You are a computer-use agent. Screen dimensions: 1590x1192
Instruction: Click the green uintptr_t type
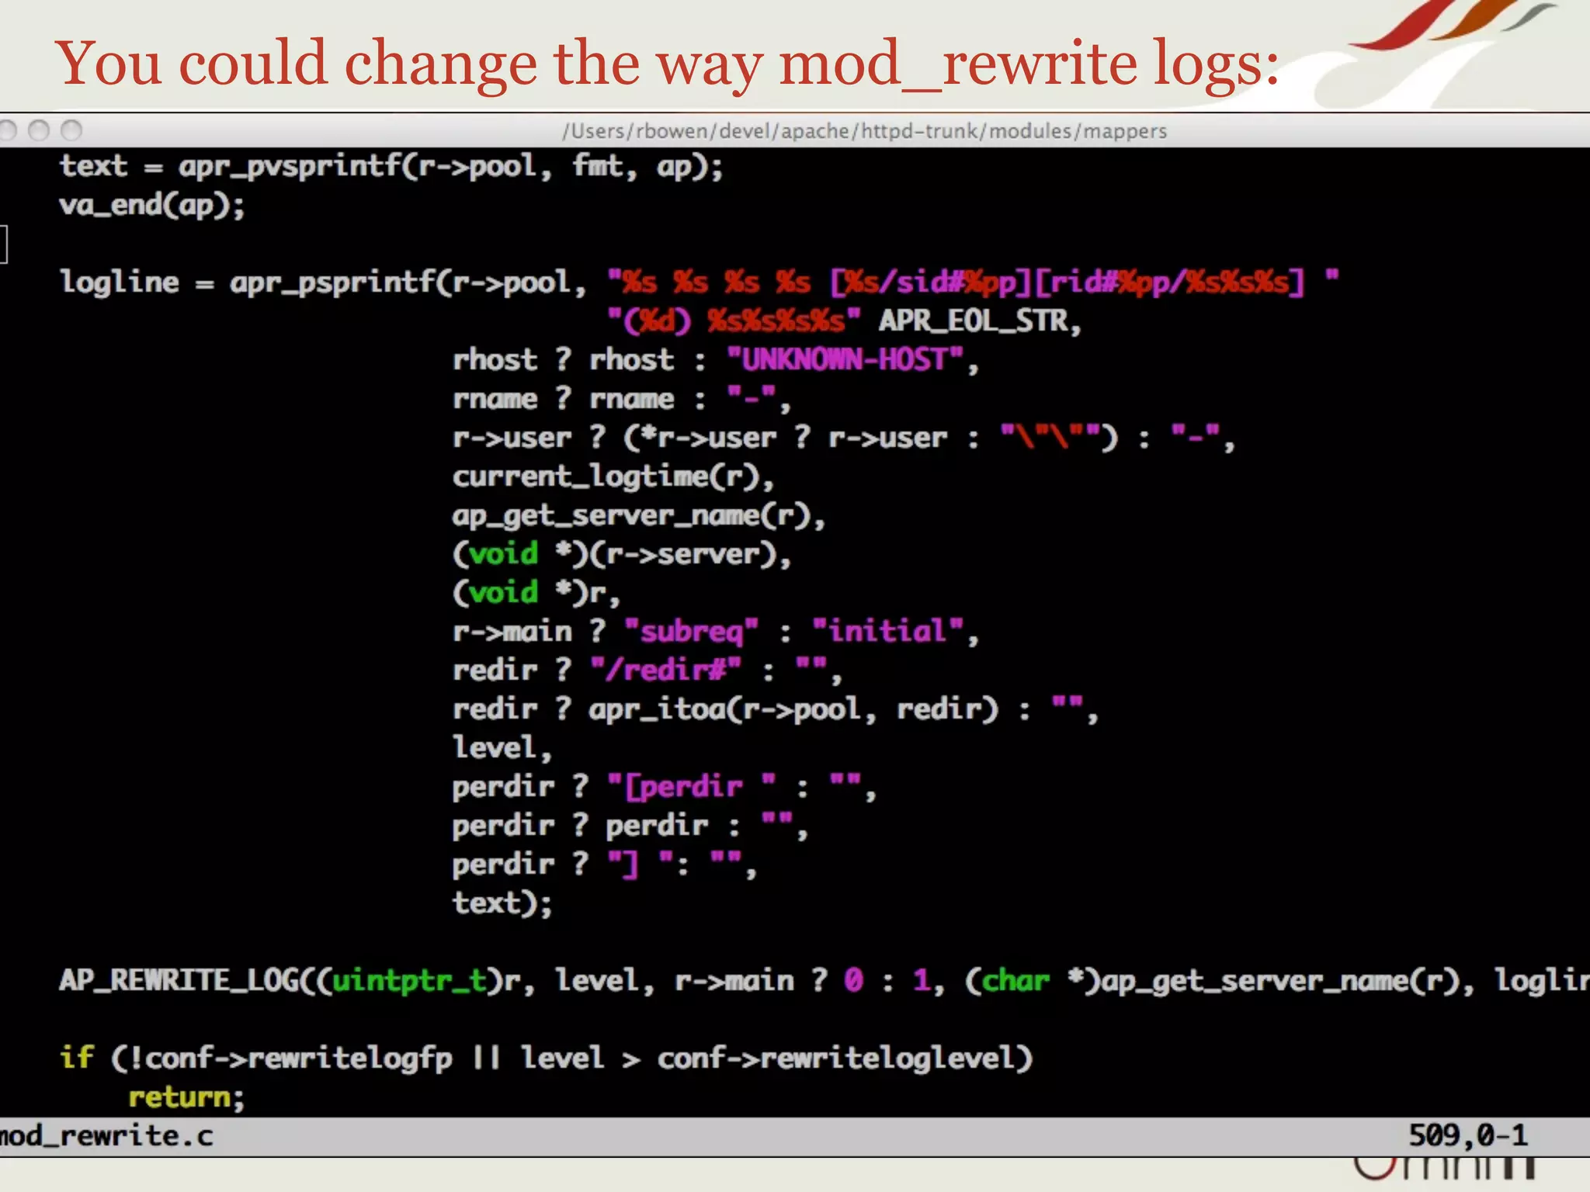[409, 981]
